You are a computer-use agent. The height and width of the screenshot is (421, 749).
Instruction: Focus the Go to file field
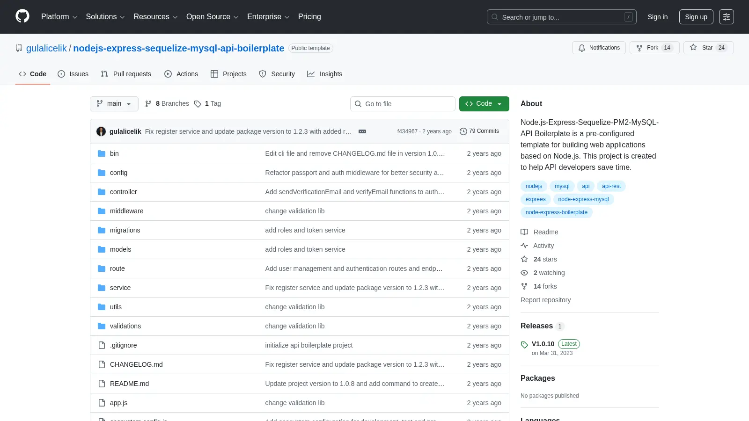(x=403, y=104)
